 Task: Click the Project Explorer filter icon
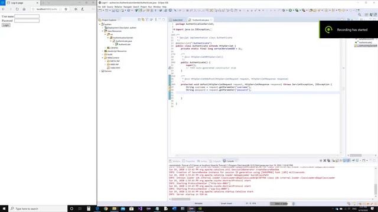click(147, 19)
